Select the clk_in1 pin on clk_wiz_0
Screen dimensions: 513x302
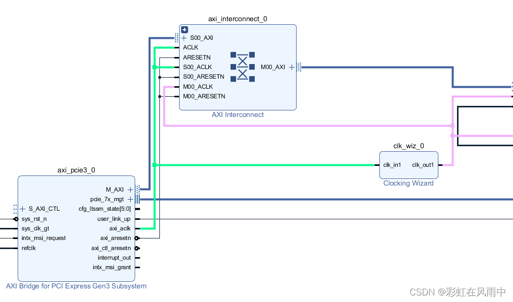pos(392,165)
